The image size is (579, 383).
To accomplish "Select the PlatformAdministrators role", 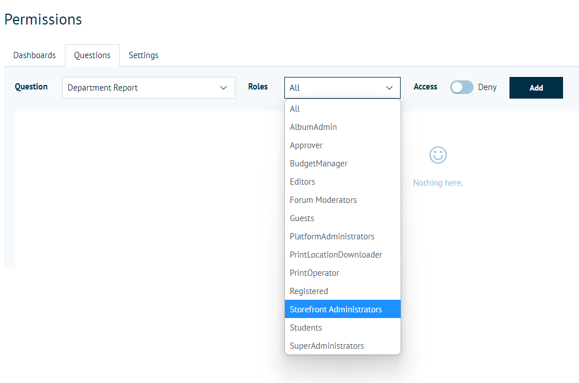I will point(342,237).
